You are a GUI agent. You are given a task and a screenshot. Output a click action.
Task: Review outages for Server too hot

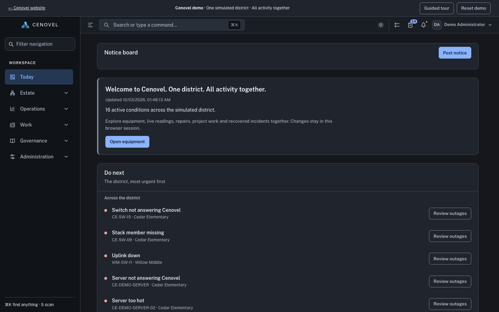point(450,304)
